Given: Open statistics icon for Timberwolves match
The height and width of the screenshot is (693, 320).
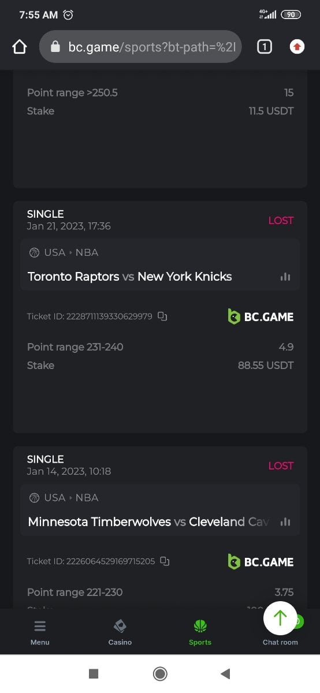Looking at the screenshot, I should tap(285, 522).
